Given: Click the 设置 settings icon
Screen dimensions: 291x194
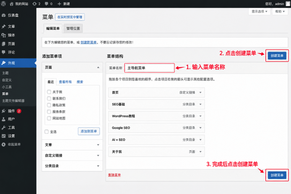Looking at the screenshot, I should point(3,136).
